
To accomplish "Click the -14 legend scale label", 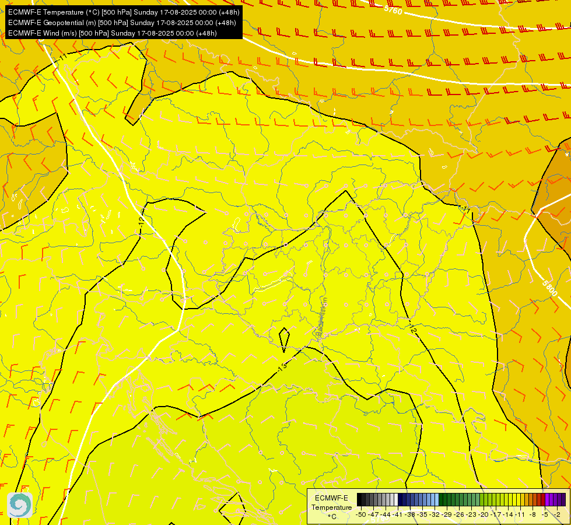I will point(509,514).
